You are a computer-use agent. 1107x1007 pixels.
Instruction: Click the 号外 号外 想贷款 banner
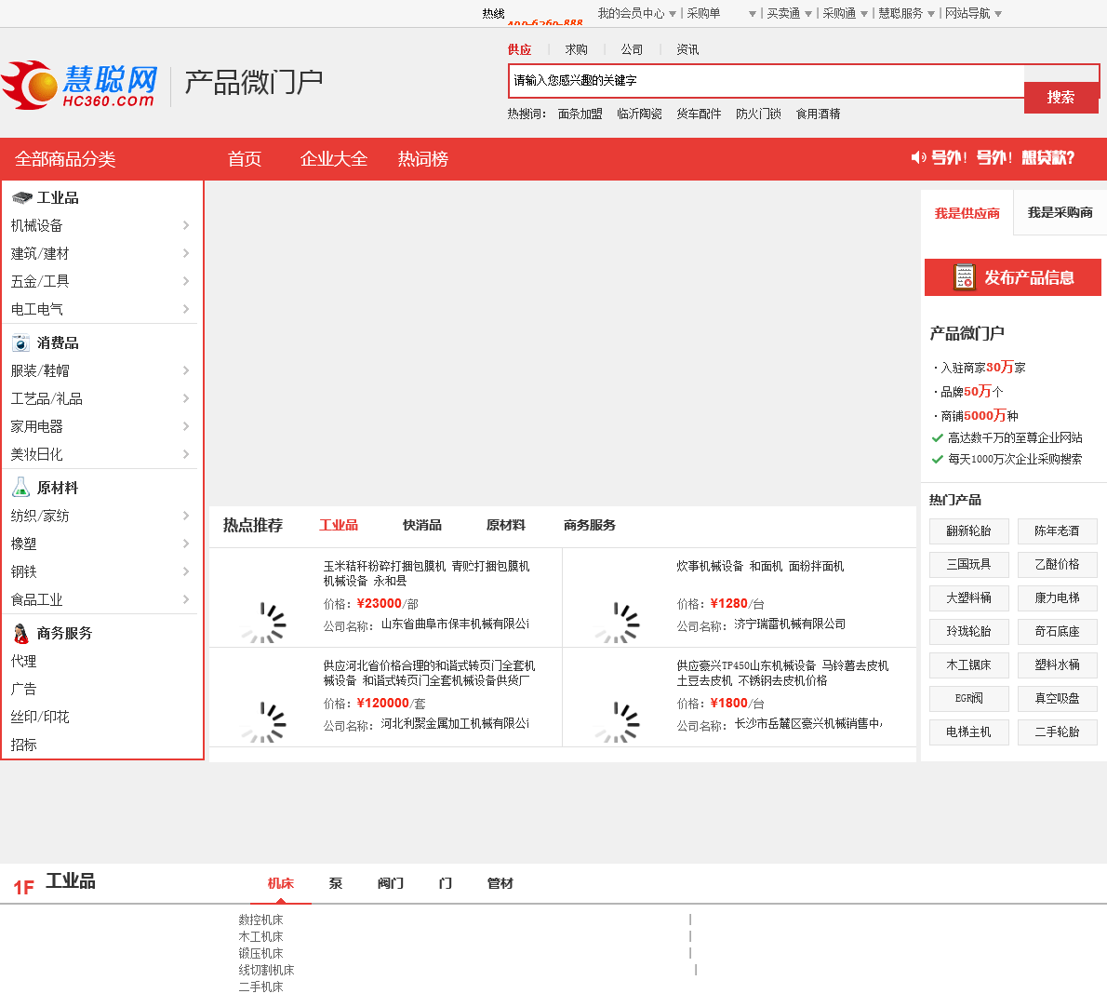993,157
